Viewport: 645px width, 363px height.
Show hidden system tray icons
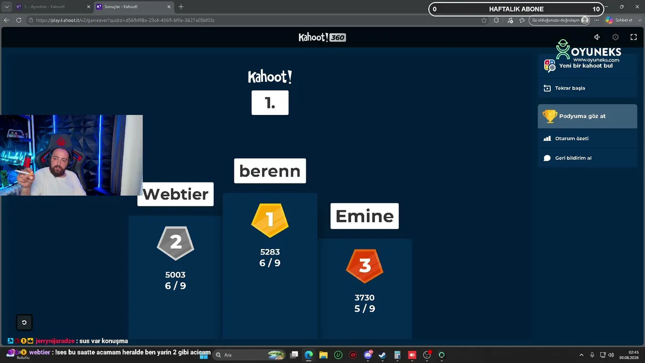581,355
